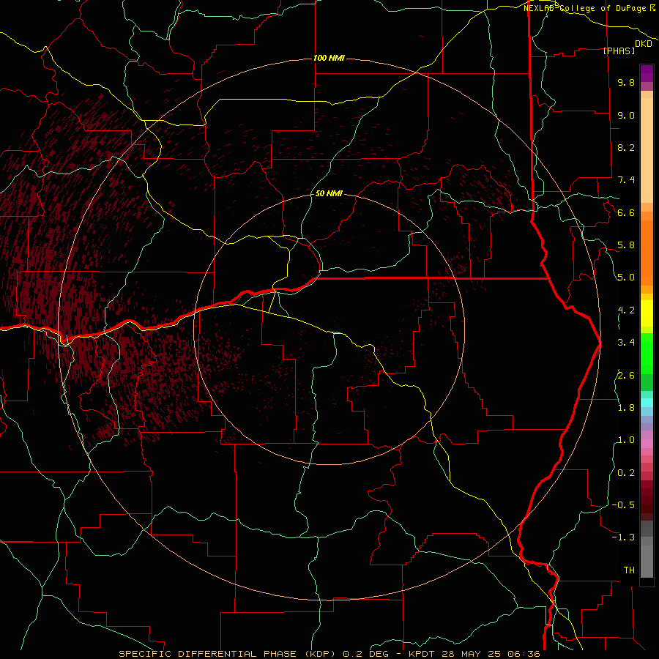659x659 pixels.
Task: Click the NEXLAB-College of DuPage credit text
Action: click(x=585, y=8)
